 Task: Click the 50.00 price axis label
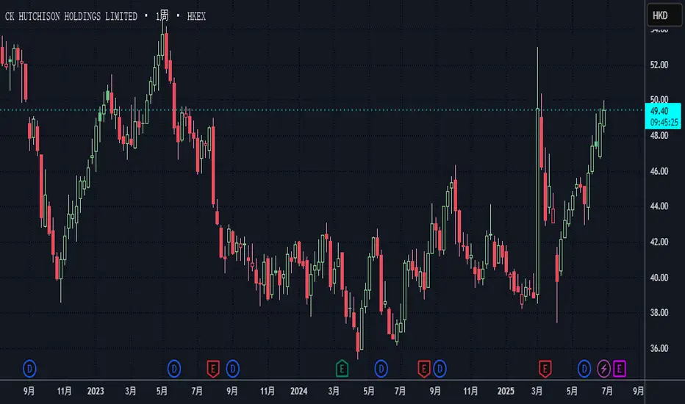(x=659, y=100)
